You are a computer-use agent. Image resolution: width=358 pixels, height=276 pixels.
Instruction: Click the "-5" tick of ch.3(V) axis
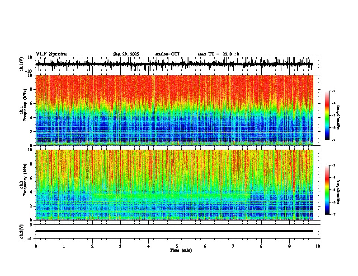click(x=30, y=239)
